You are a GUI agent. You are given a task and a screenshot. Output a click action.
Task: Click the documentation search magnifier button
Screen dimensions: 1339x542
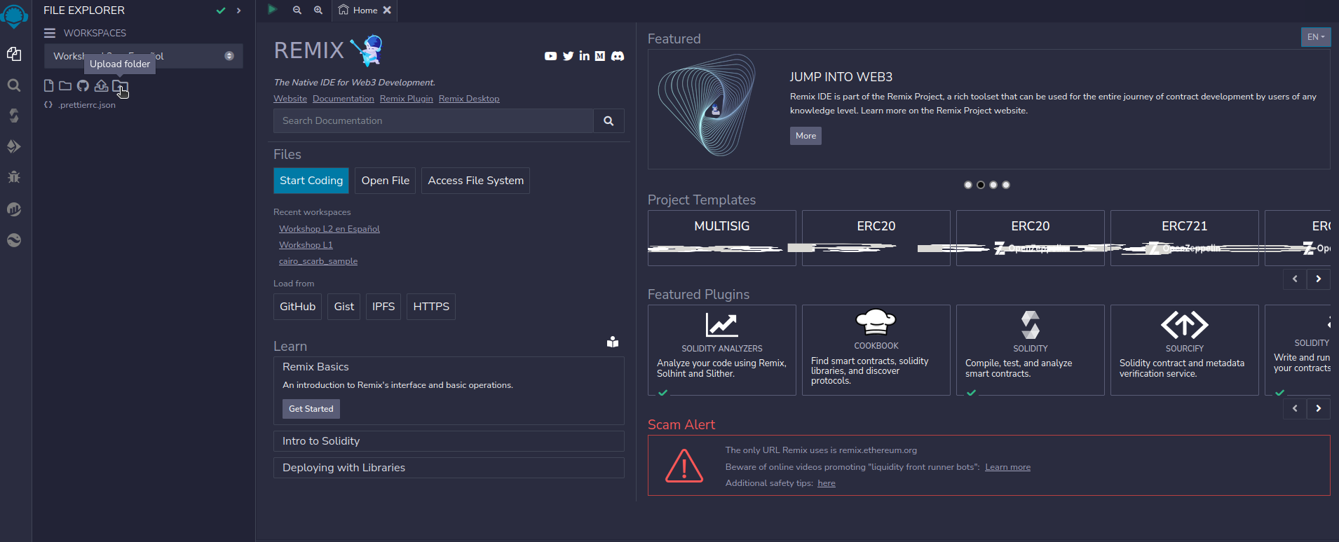tap(609, 120)
